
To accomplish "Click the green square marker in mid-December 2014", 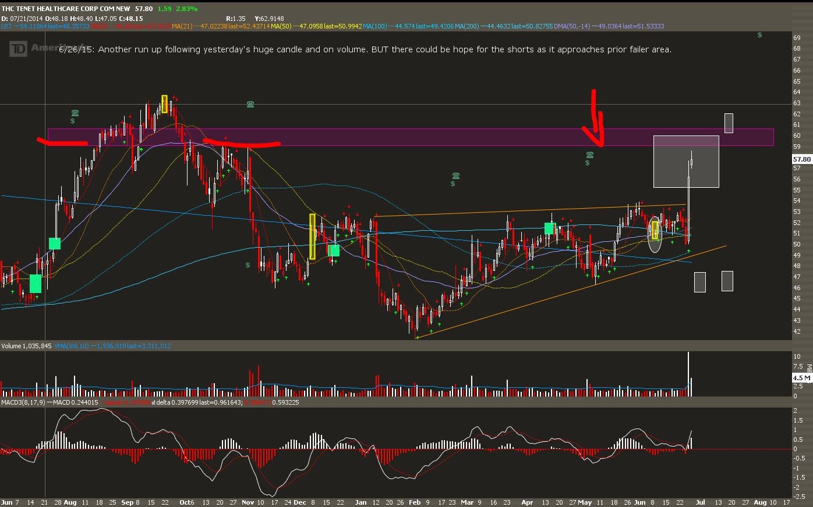I will pyautogui.click(x=334, y=251).
